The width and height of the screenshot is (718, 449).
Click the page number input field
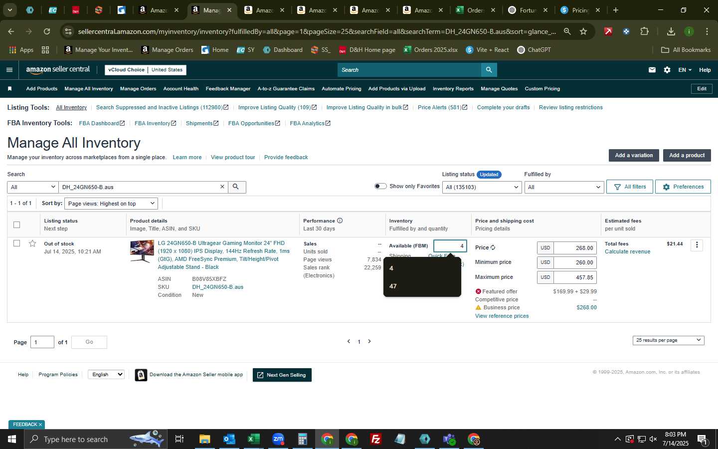click(42, 342)
